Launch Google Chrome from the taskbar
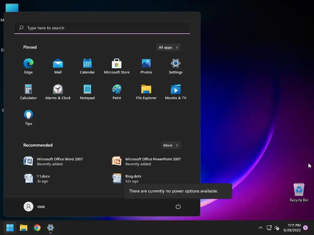The width and height of the screenshot is (314, 235). (37, 228)
